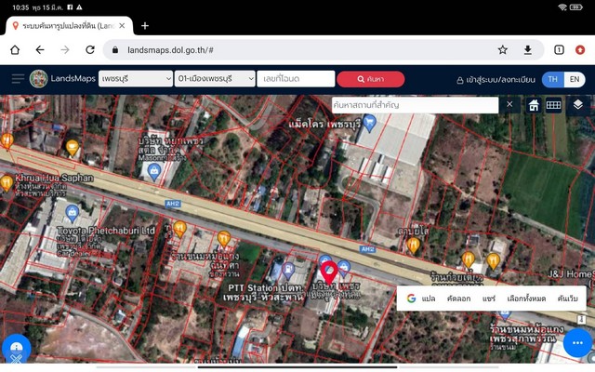Click the red ค้นหา search button
Image resolution: width=595 pixels, height=372 pixels.
pyautogui.click(x=370, y=79)
